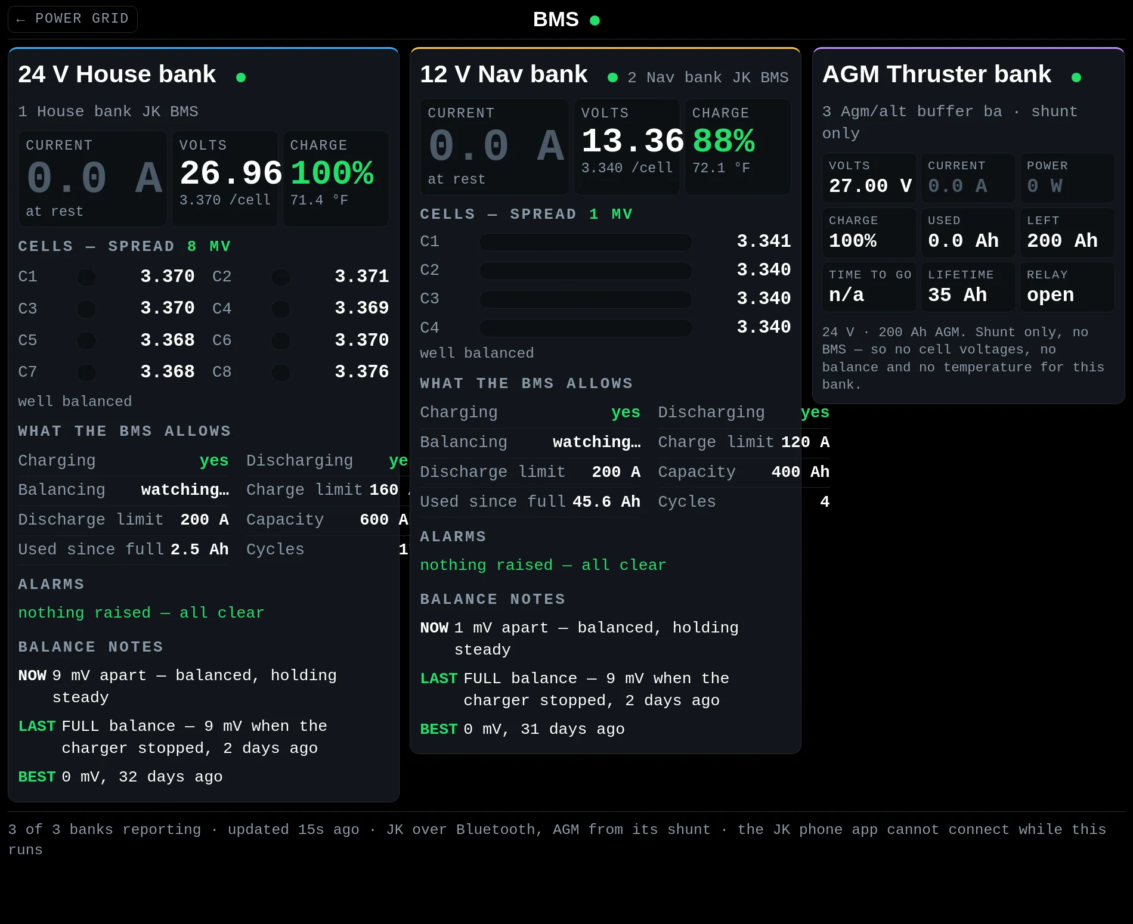
Task: Select the AGM Thruster bank title
Action: point(937,75)
